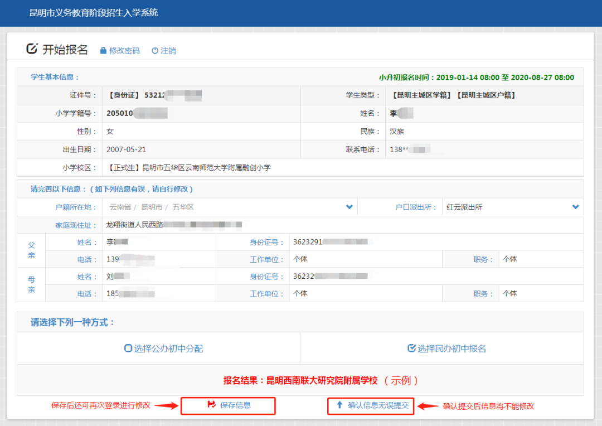Click 保存信息 button
602x426 pixels.
[x=228, y=405]
